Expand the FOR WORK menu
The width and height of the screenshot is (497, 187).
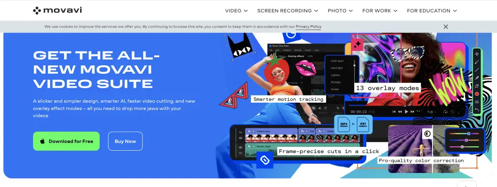[380, 11]
